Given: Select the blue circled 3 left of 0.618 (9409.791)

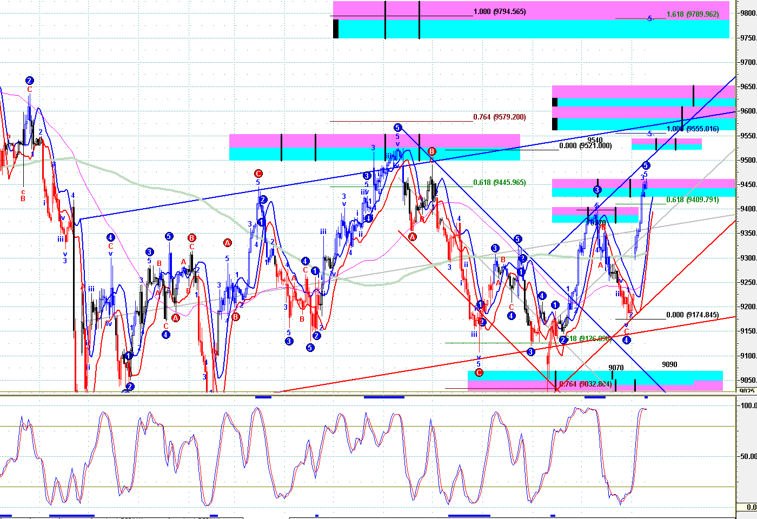Looking at the screenshot, I should click(597, 190).
